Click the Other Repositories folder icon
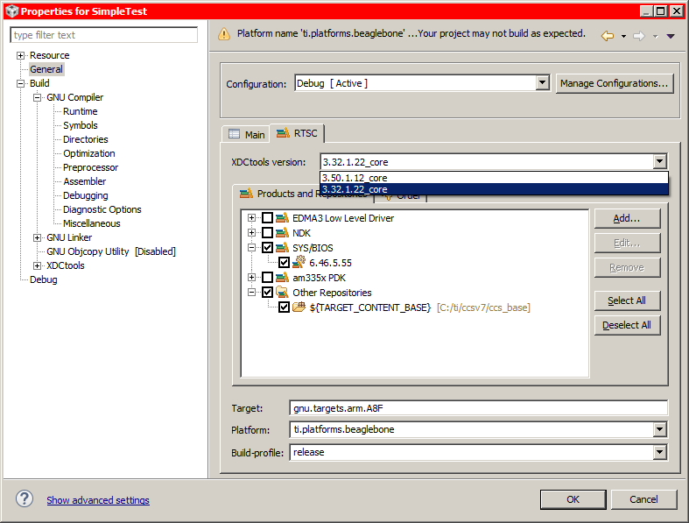The image size is (689, 523). (282, 292)
